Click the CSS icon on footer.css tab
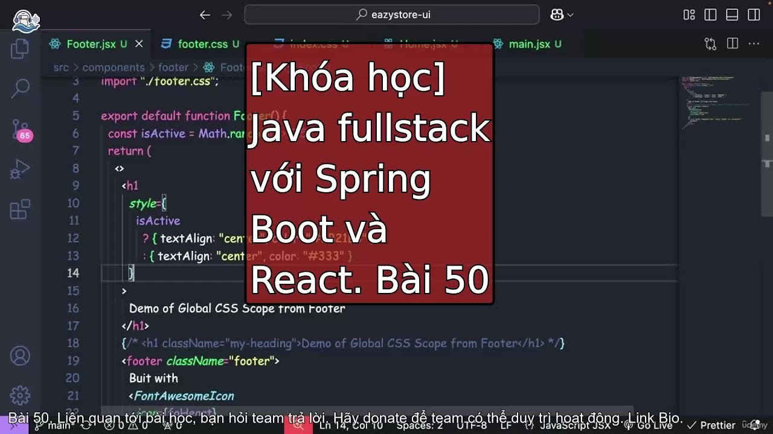Viewport: 773px width, 434px height. pos(166,44)
